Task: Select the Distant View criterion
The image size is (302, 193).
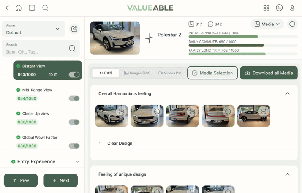Action: pos(48,70)
